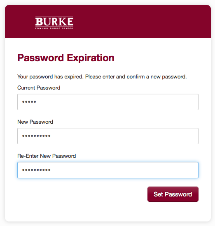Image resolution: width=215 pixels, height=226 pixels.
Task: Click the word "Expiration" in the page title
Action: 91,58
